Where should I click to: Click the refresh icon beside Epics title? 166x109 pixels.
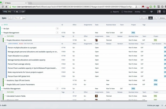point(10,18)
